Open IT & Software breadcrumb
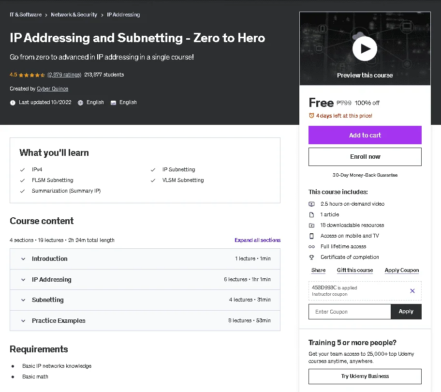Screen dimensions: 441x392 pos(26,15)
